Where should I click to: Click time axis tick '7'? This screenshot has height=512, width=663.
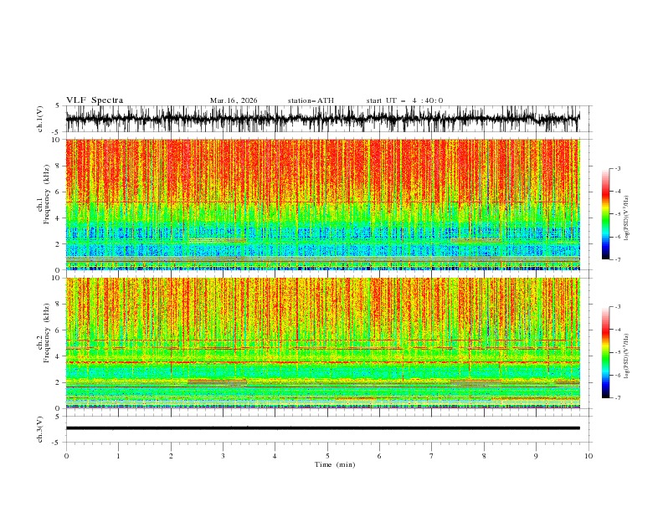tap(432, 456)
